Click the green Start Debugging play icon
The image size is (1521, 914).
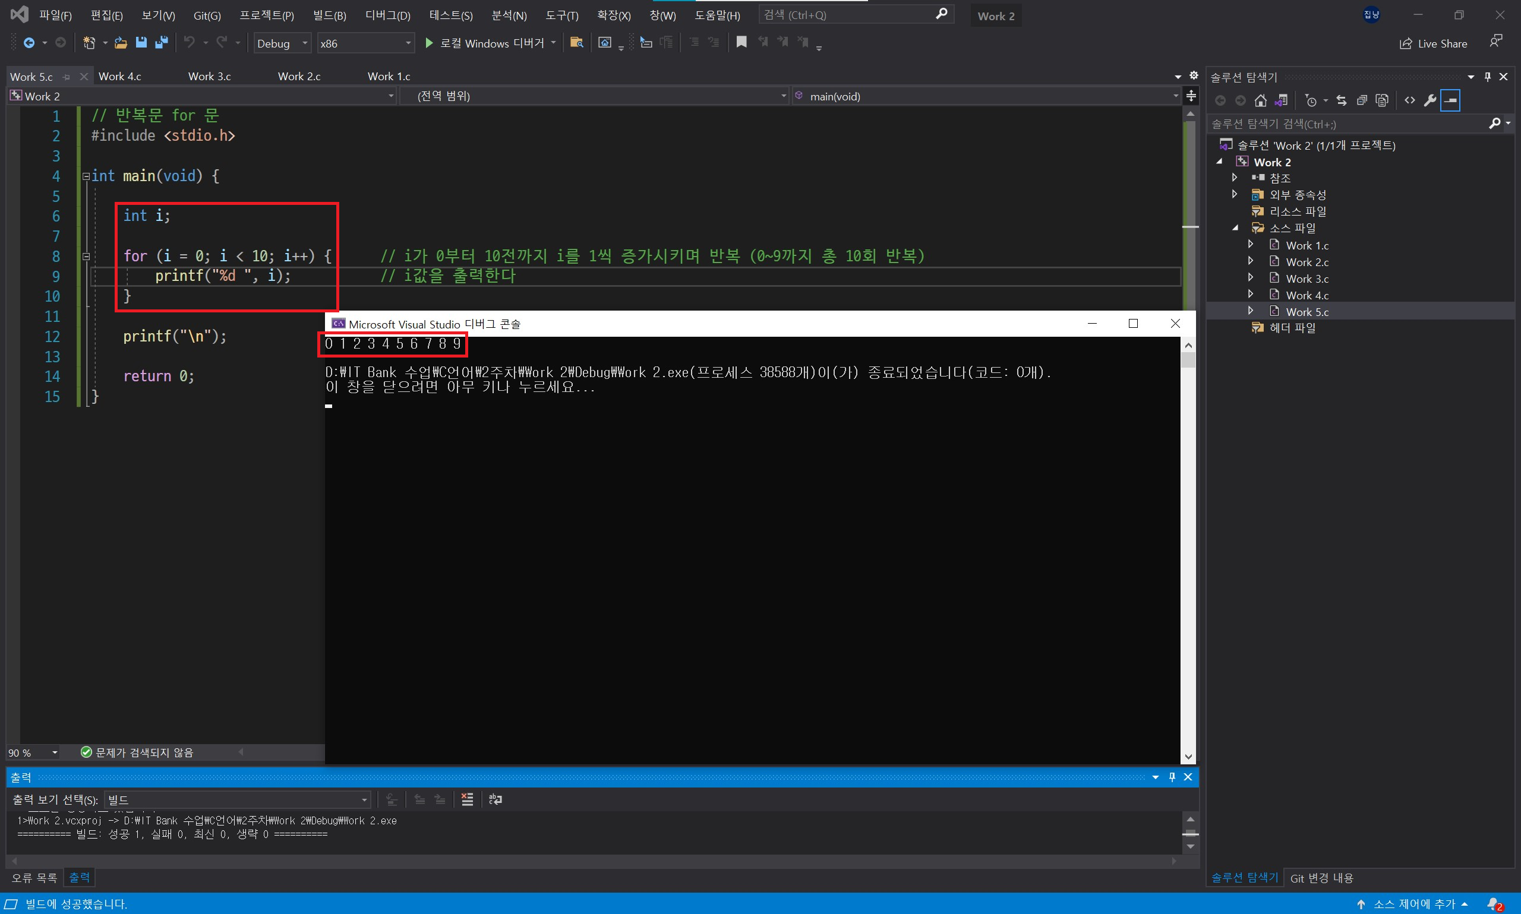[x=430, y=43]
